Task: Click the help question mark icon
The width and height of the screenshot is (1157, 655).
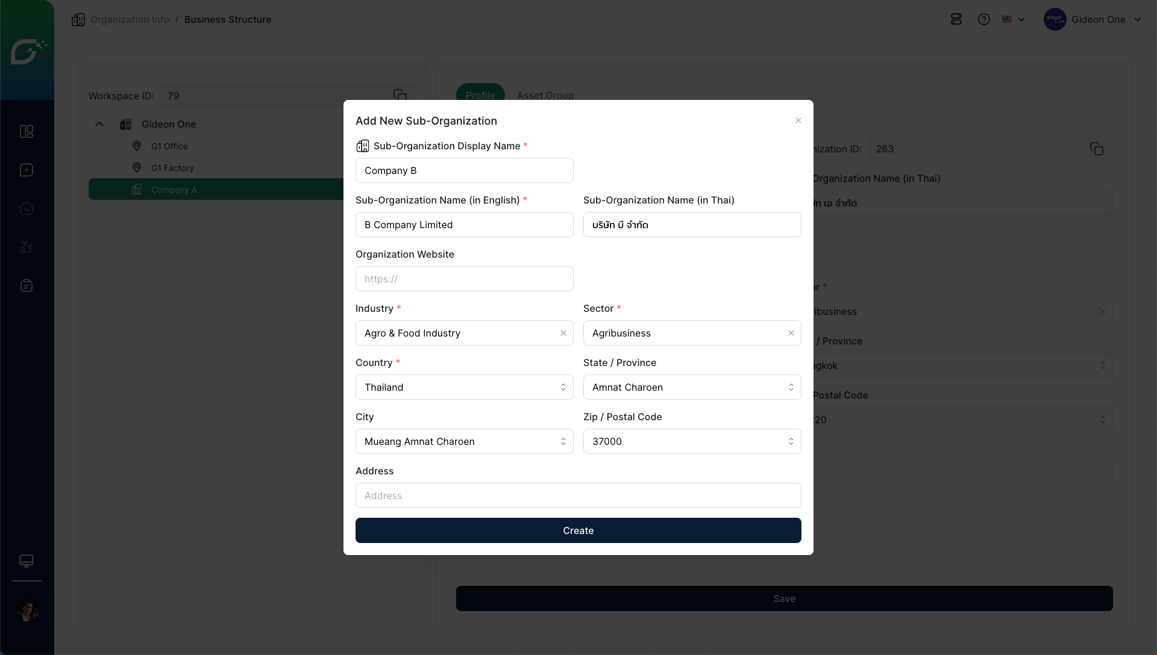Action: [984, 19]
